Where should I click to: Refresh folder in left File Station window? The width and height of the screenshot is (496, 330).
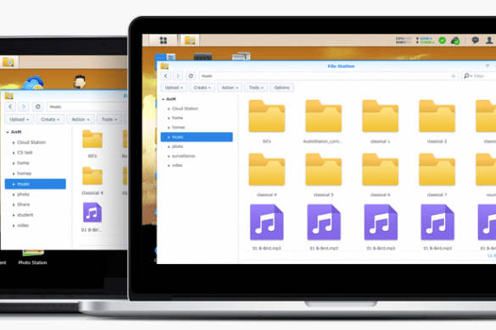[x=38, y=107]
